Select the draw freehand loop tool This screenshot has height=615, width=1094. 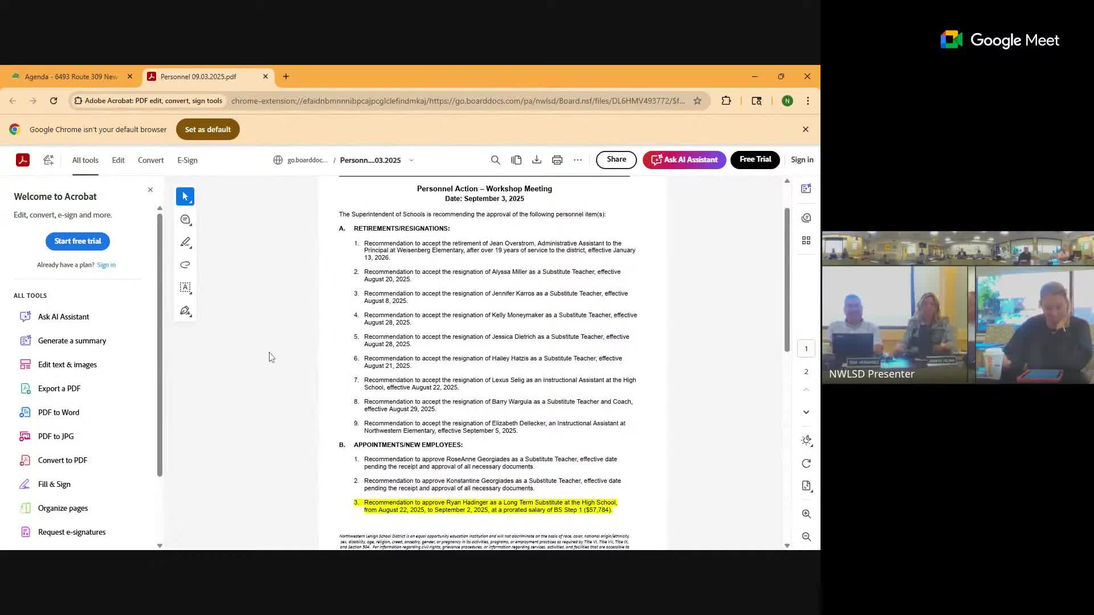pyautogui.click(x=185, y=265)
